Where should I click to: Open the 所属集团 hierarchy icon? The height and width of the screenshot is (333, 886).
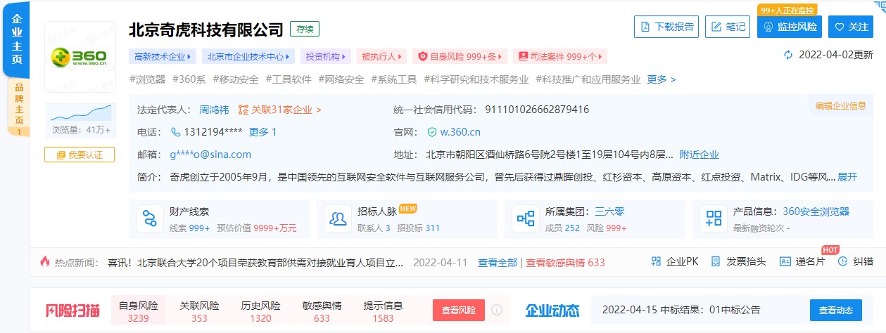point(525,219)
